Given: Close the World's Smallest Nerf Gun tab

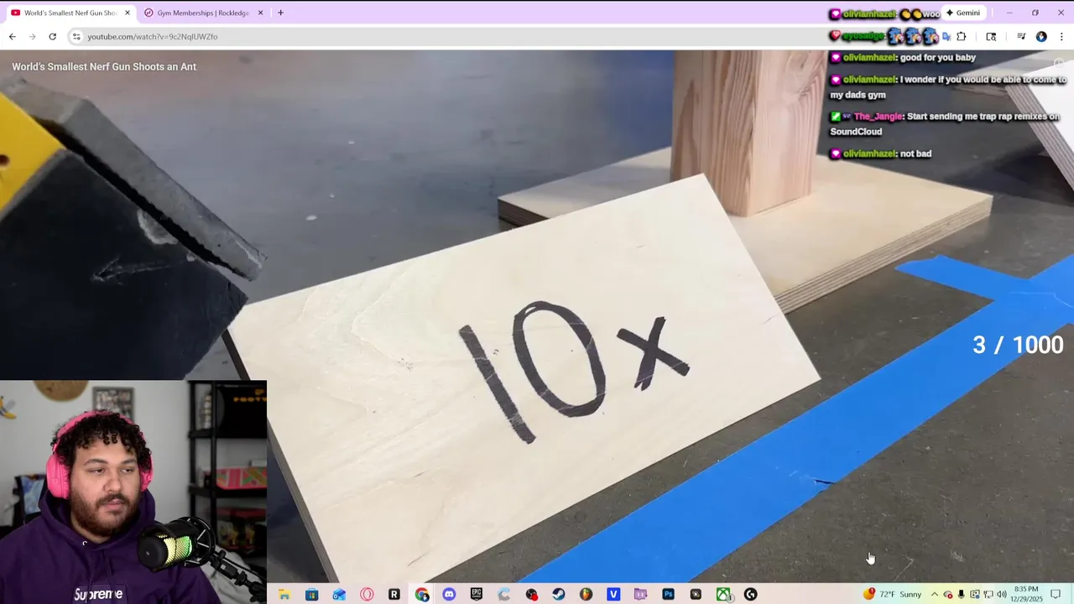Looking at the screenshot, I should coord(128,13).
